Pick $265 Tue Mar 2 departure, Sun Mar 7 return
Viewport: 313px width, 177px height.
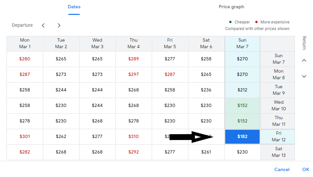(x=61, y=59)
